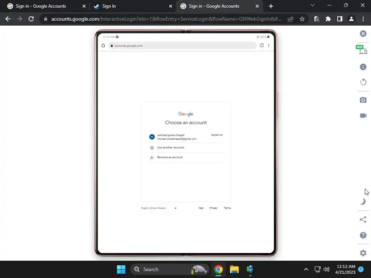The width and height of the screenshot is (371, 278).
Task: Close first Google Accounts tab
Action: tap(84, 6)
